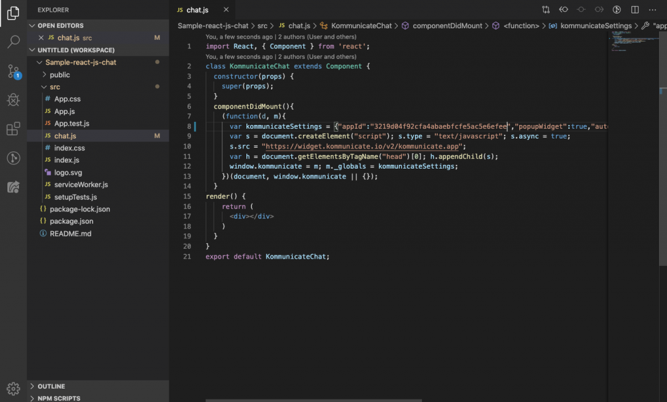Screen dimensions: 667x402
Task: Collapse the Open Editors section
Action: [x=33, y=25]
